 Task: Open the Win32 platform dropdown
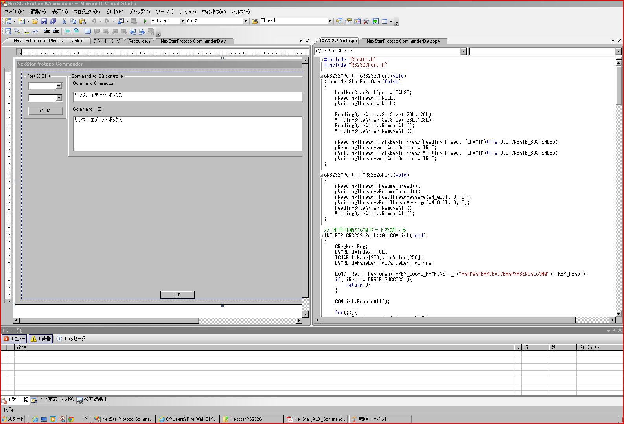[x=245, y=21]
